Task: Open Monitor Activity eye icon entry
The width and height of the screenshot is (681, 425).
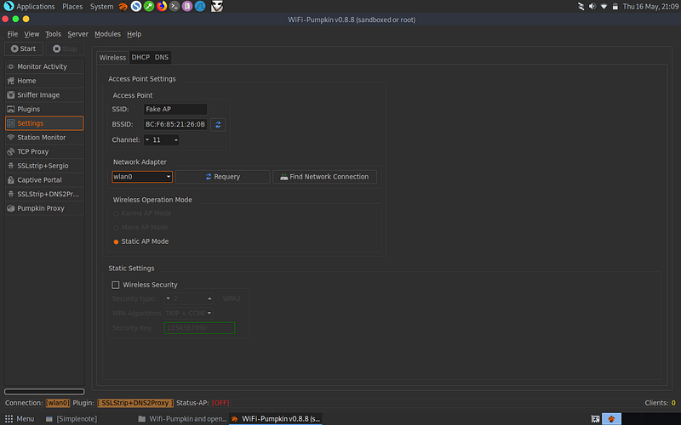Action: click(x=44, y=66)
